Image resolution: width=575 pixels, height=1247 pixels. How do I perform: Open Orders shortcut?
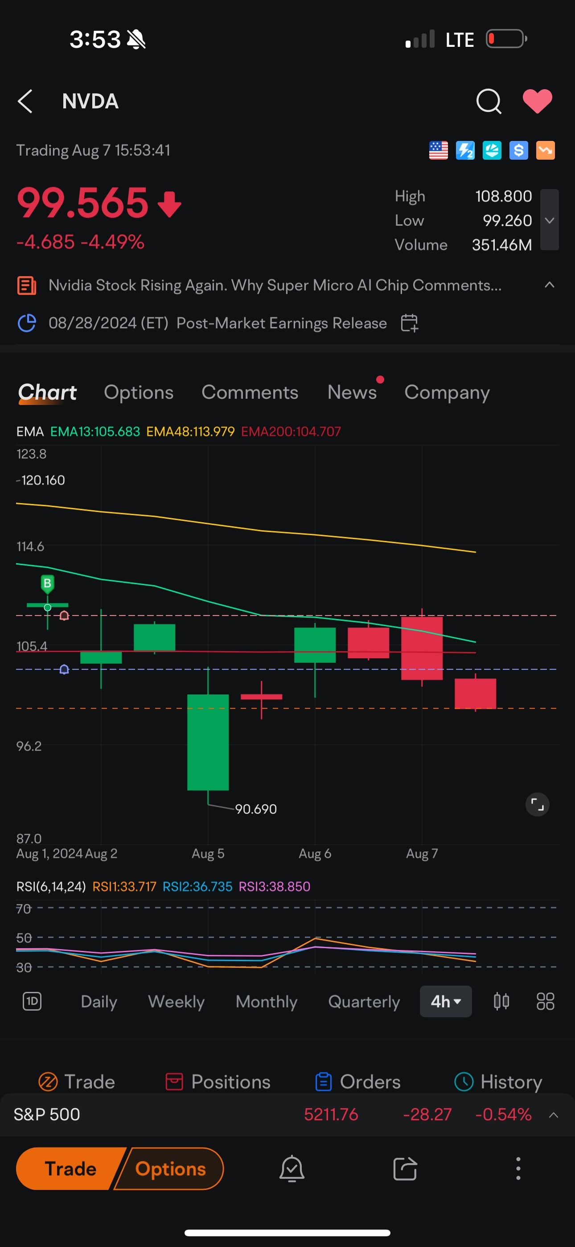[x=357, y=1082]
